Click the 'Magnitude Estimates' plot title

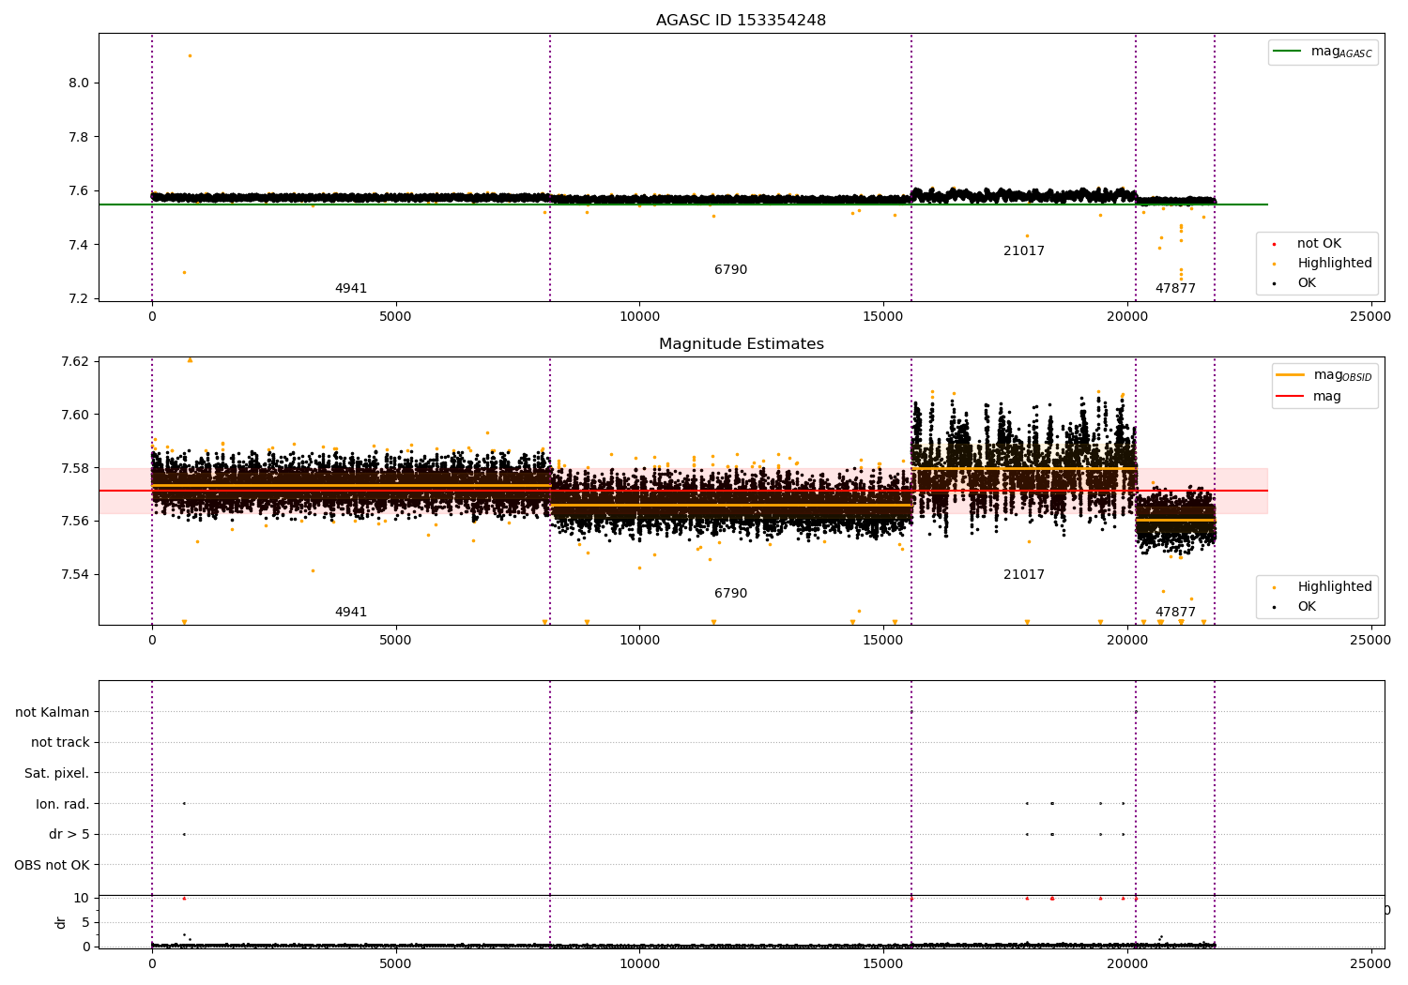(741, 344)
